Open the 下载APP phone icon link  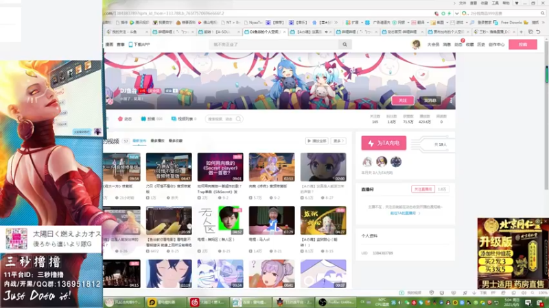pos(139,44)
